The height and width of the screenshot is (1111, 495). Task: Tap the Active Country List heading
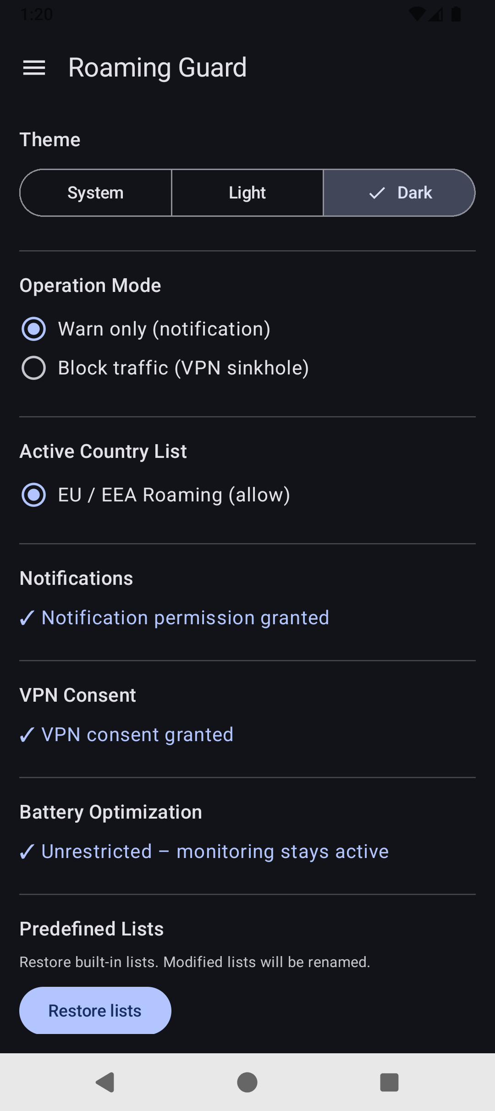click(103, 451)
